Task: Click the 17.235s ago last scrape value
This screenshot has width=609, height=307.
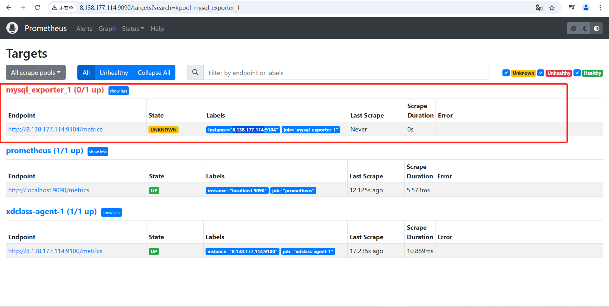Action: (x=366, y=251)
